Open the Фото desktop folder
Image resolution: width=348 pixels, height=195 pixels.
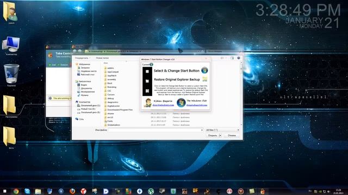click(x=10, y=138)
